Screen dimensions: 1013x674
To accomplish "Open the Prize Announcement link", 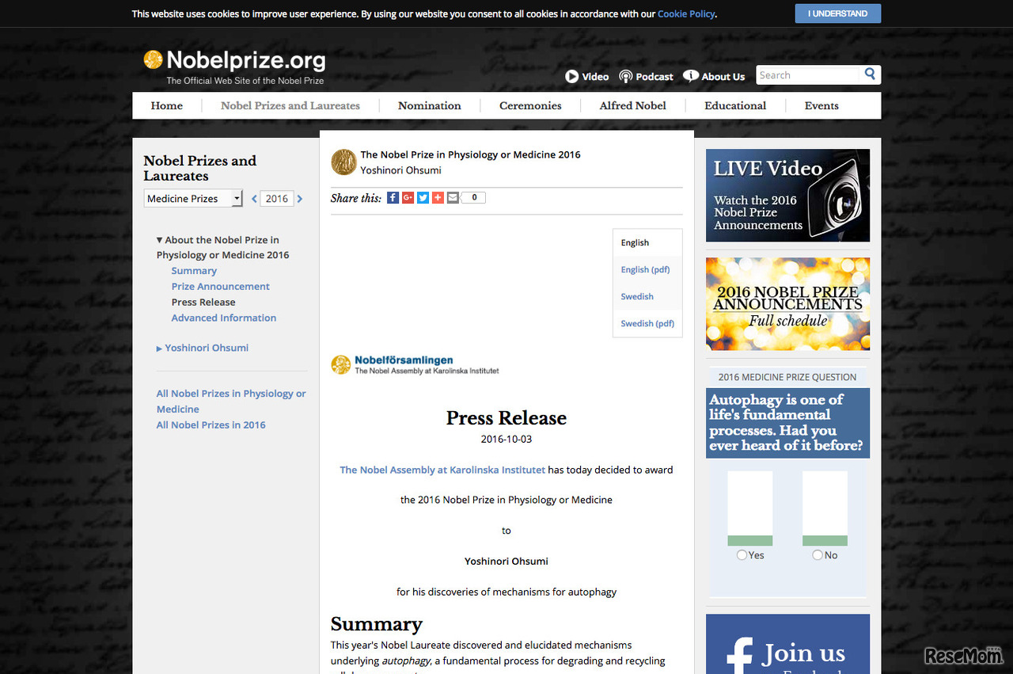I will point(221,287).
